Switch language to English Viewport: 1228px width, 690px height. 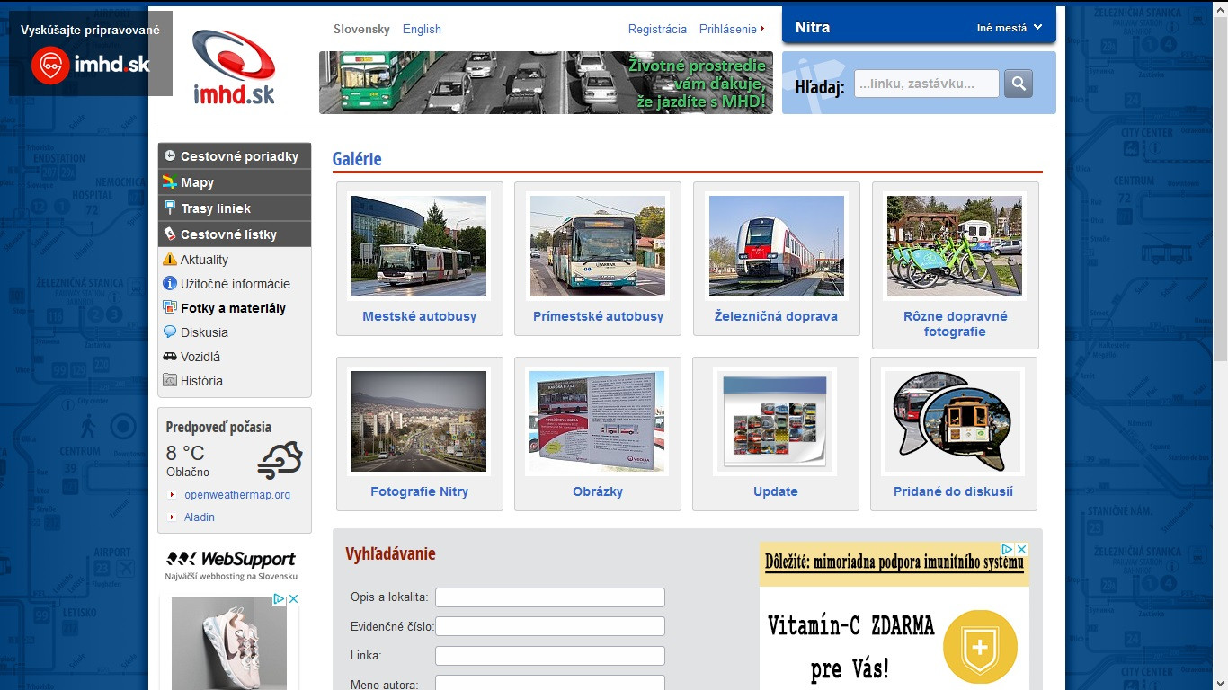coord(422,29)
